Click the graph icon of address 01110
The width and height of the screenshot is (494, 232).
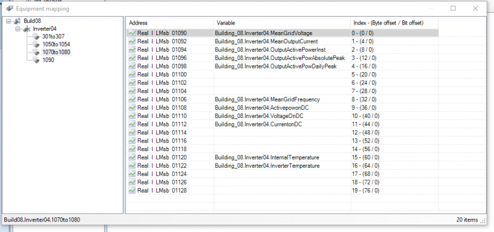tap(132, 116)
